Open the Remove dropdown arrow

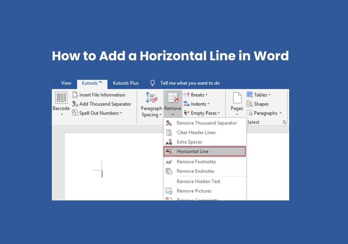click(x=173, y=115)
